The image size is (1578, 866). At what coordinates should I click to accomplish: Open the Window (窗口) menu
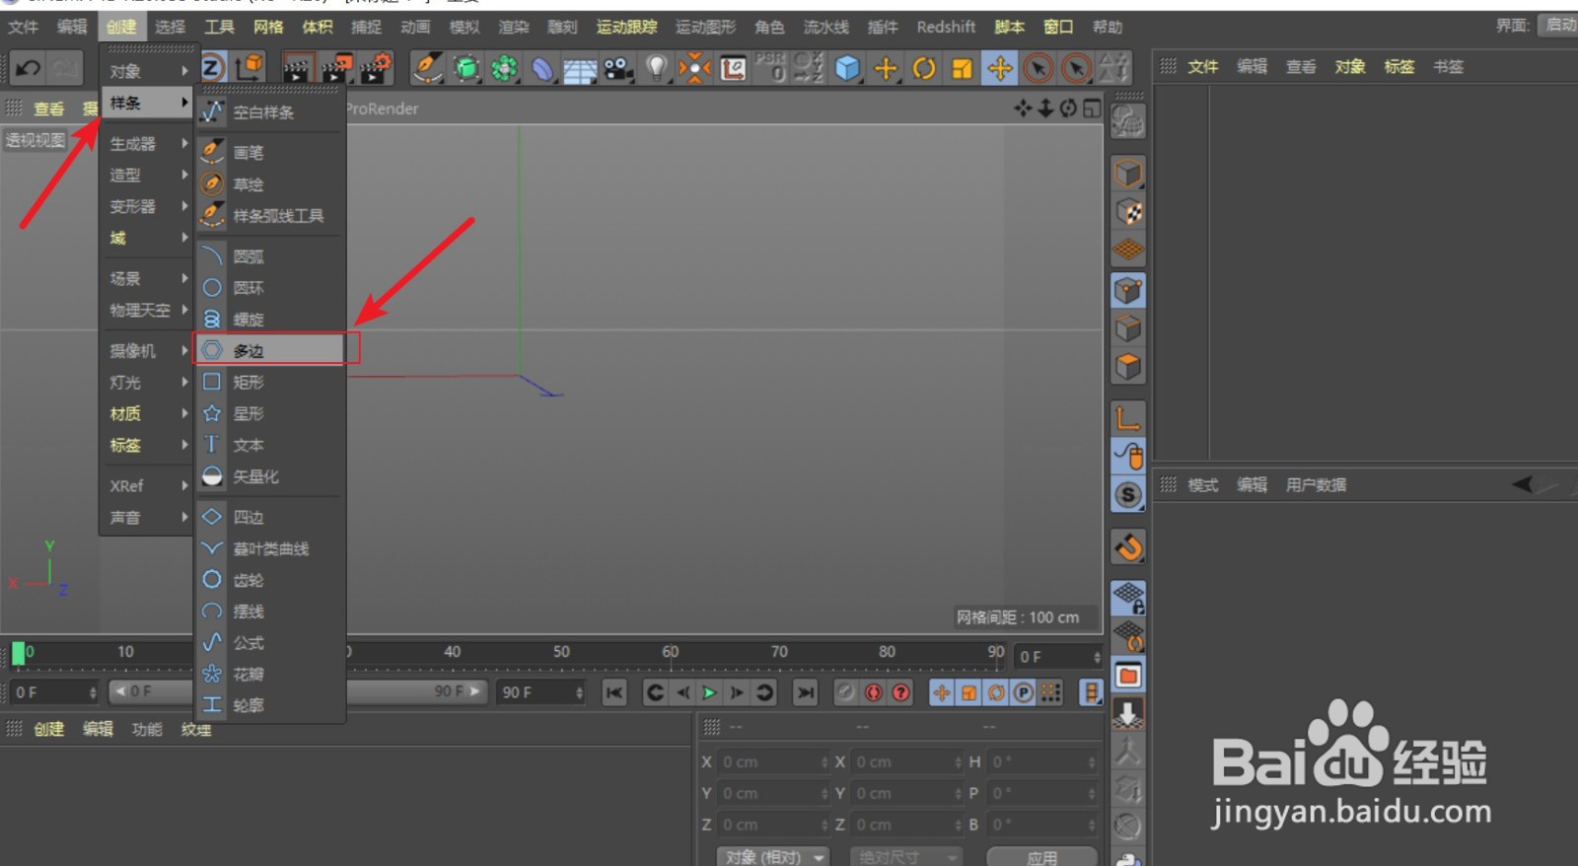(x=1058, y=27)
